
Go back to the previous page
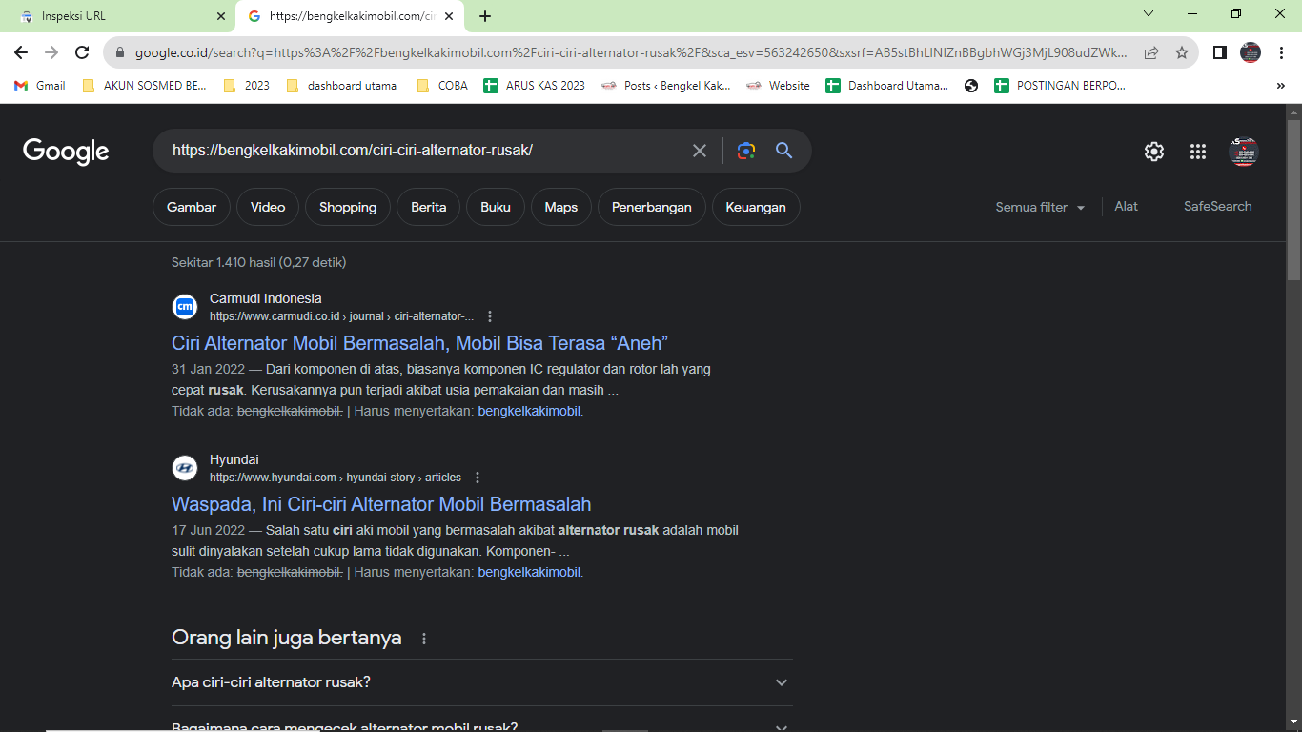(x=21, y=52)
